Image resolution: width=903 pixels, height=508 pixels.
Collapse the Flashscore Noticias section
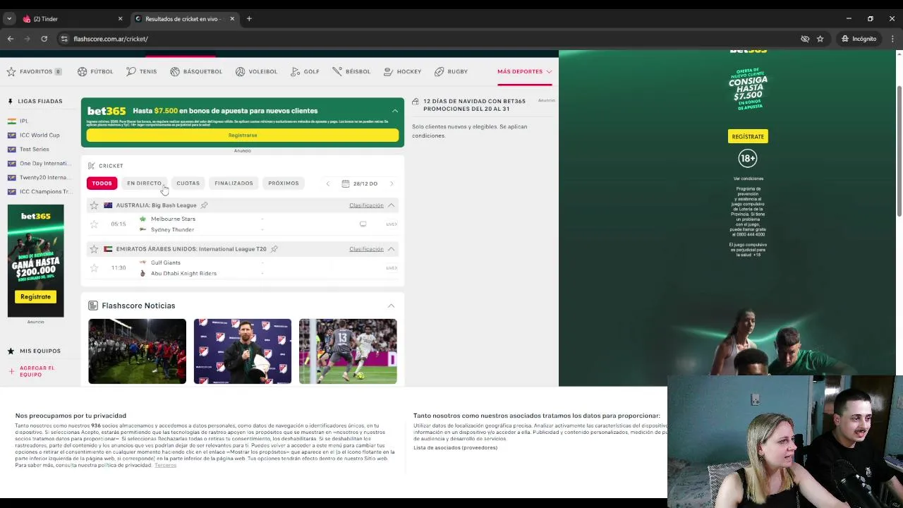391,306
